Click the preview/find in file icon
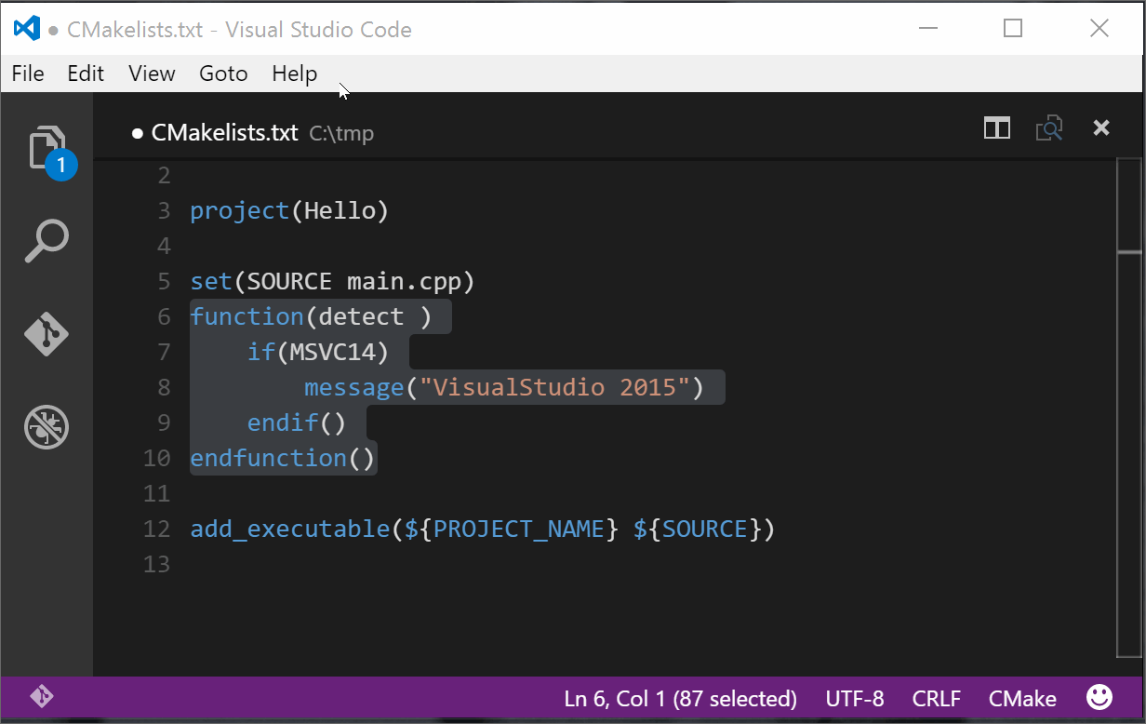Viewport: 1146px width, 724px height. 1049,128
